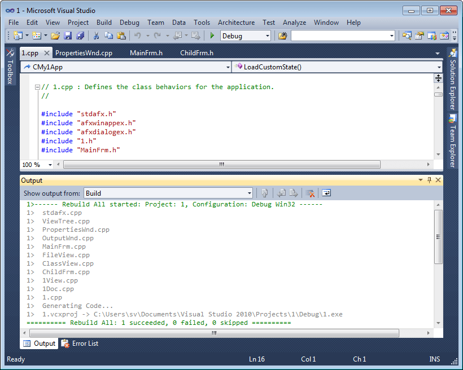The width and height of the screenshot is (463, 370).
Task: Clear all messages in the Output window
Action: (x=309, y=193)
